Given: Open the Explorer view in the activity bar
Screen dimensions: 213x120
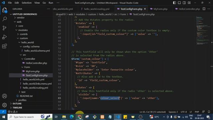Looking at the screenshot, I should pyautogui.click(x=4, y=10).
